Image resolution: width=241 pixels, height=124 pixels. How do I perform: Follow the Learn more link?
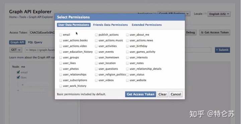pos(16,58)
